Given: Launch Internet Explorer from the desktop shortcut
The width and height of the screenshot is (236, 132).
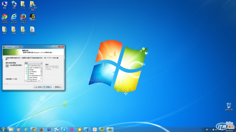Looking at the screenshot, I should [x=14, y=19].
